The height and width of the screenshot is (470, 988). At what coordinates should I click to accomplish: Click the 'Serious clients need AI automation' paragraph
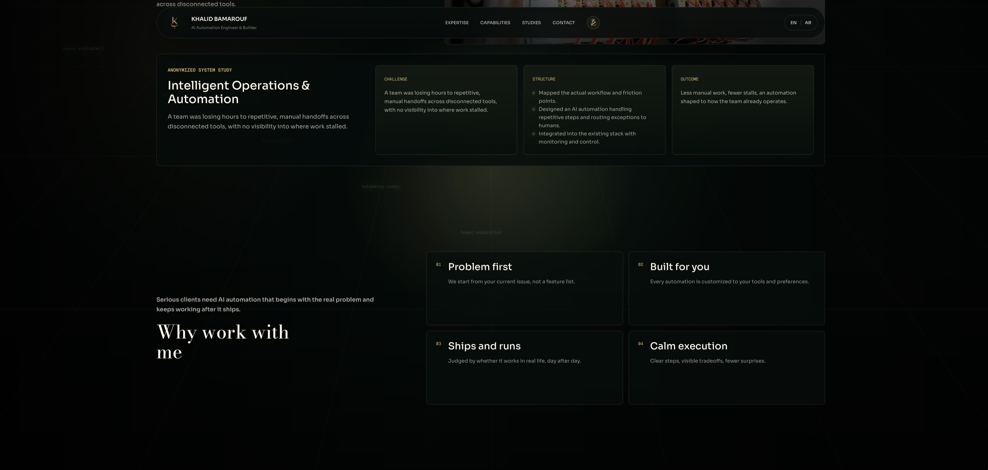pyautogui.click(x=265, y=304)
